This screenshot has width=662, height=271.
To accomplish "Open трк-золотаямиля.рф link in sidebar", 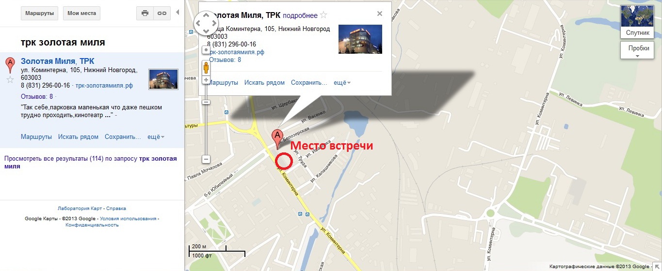I will tap(104, 86).
